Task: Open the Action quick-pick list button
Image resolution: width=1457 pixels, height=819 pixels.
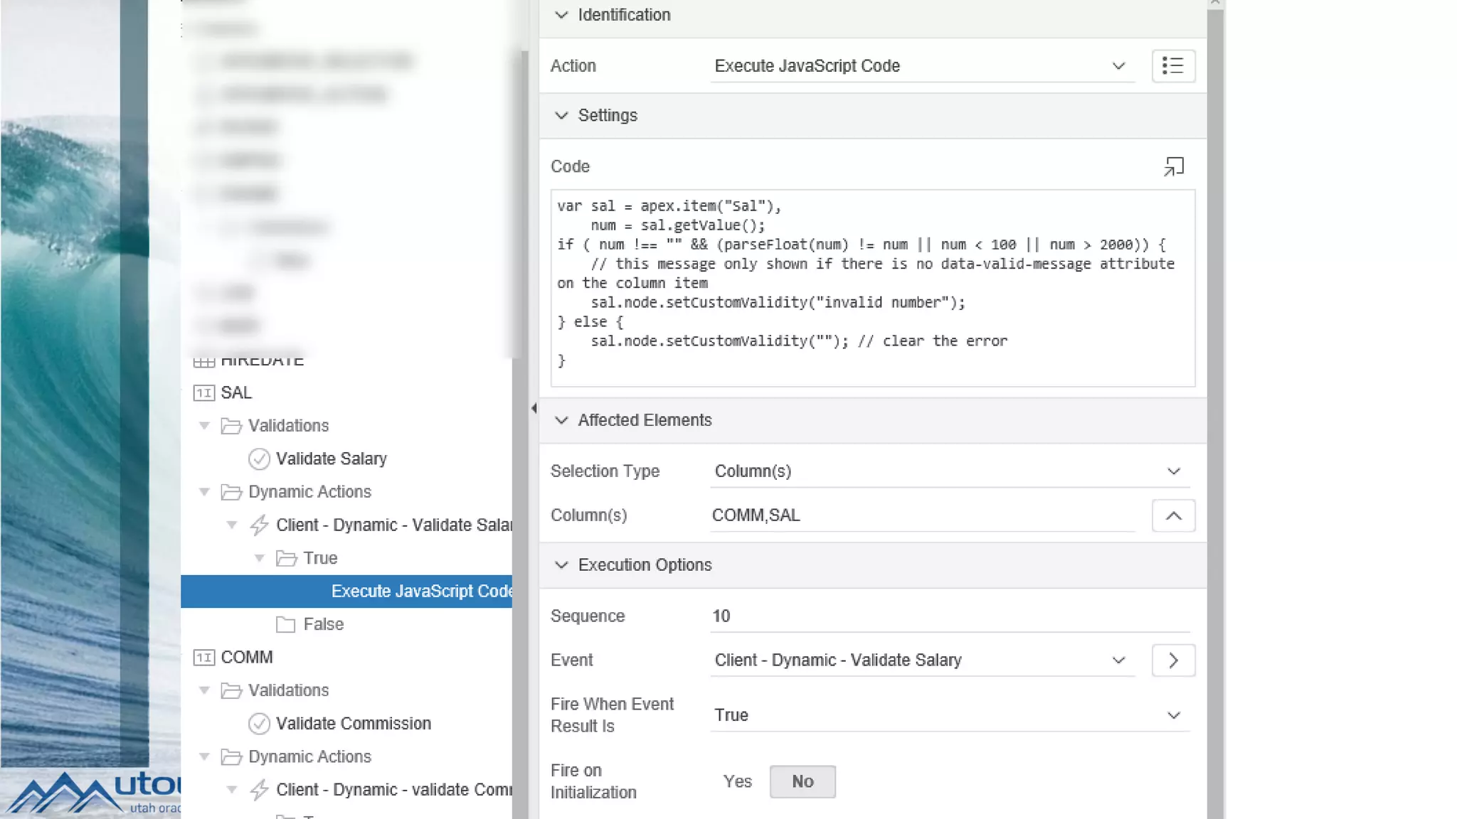Action: point(1173,66)
